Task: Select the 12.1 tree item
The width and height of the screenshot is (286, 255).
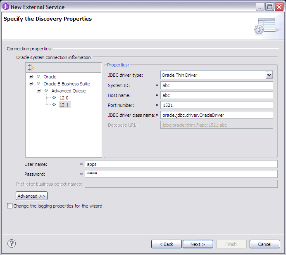Action: (64, 105)
